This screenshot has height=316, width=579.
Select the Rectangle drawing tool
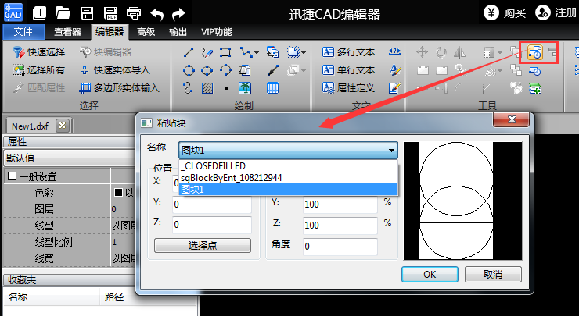pos(225,52)
